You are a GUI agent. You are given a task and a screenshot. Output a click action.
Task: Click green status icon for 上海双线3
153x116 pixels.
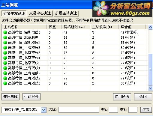[5, 48]
